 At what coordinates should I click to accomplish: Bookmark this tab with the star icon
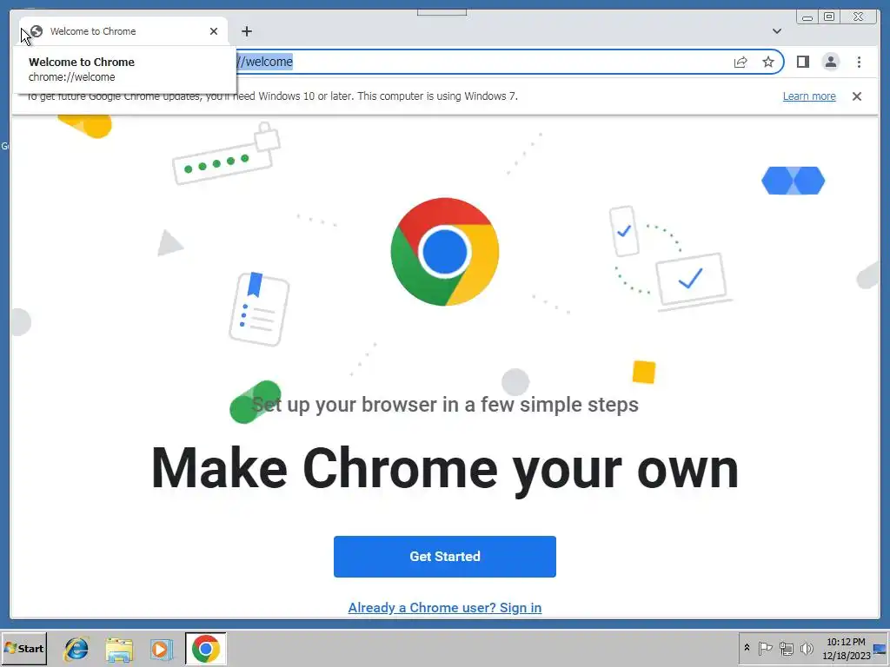(768, 62)
